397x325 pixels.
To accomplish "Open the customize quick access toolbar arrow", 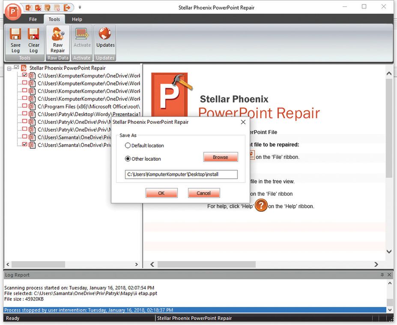I will coord(80,8).
